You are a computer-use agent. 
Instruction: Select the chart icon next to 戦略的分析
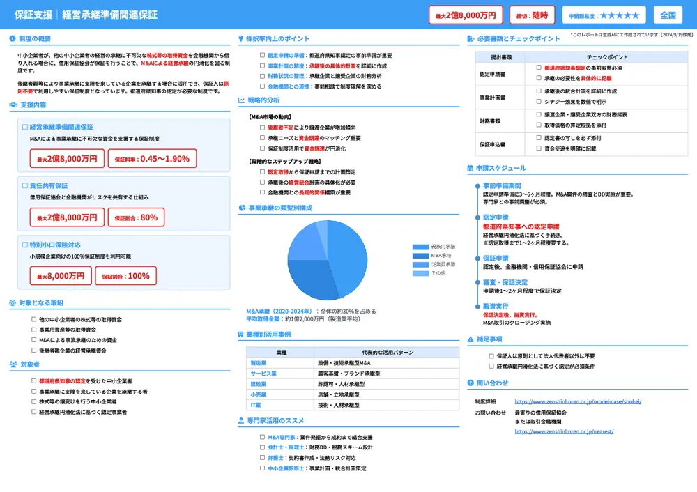[x=240, y=100]
